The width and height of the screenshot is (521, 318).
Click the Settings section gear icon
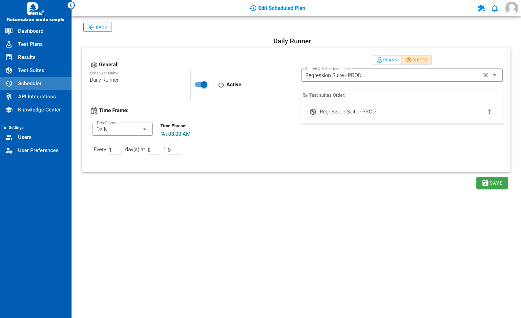[4, 128]
